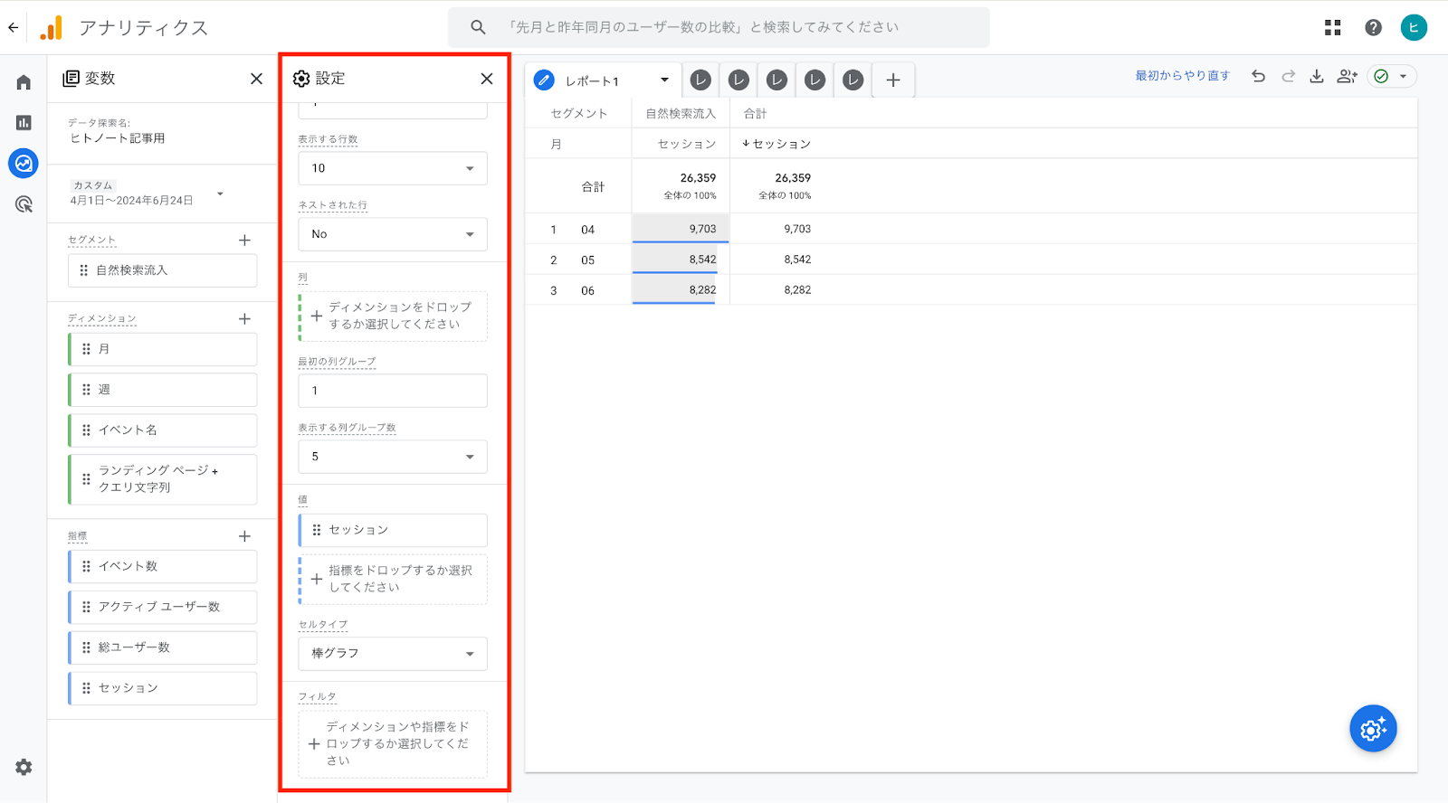Select the 自然検索流入 segment chip
This screenshot has height=803, width=1448.
click(x=163, y=270)
